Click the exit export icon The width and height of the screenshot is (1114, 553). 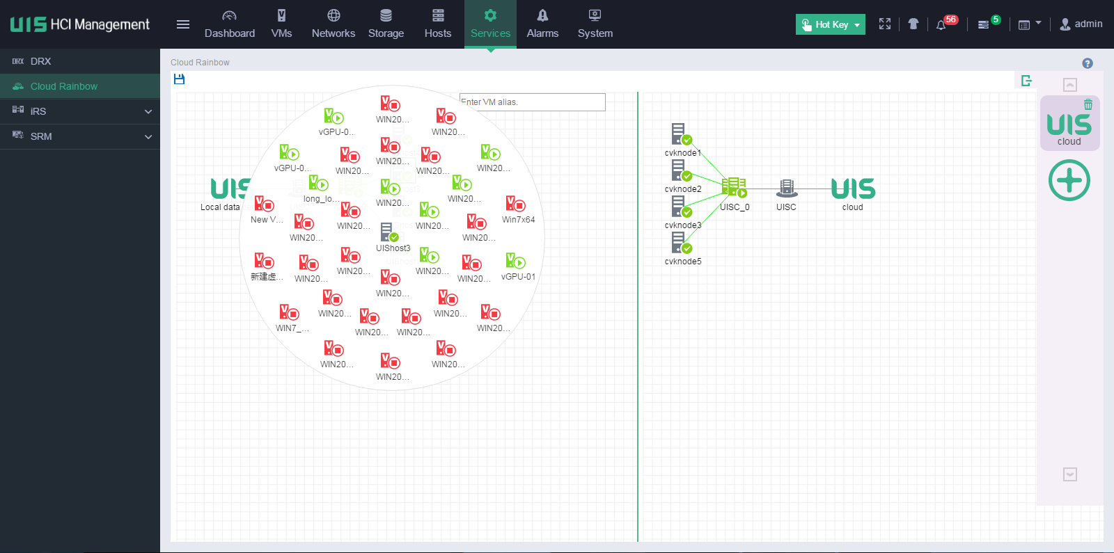click(x=1026, y=81)
